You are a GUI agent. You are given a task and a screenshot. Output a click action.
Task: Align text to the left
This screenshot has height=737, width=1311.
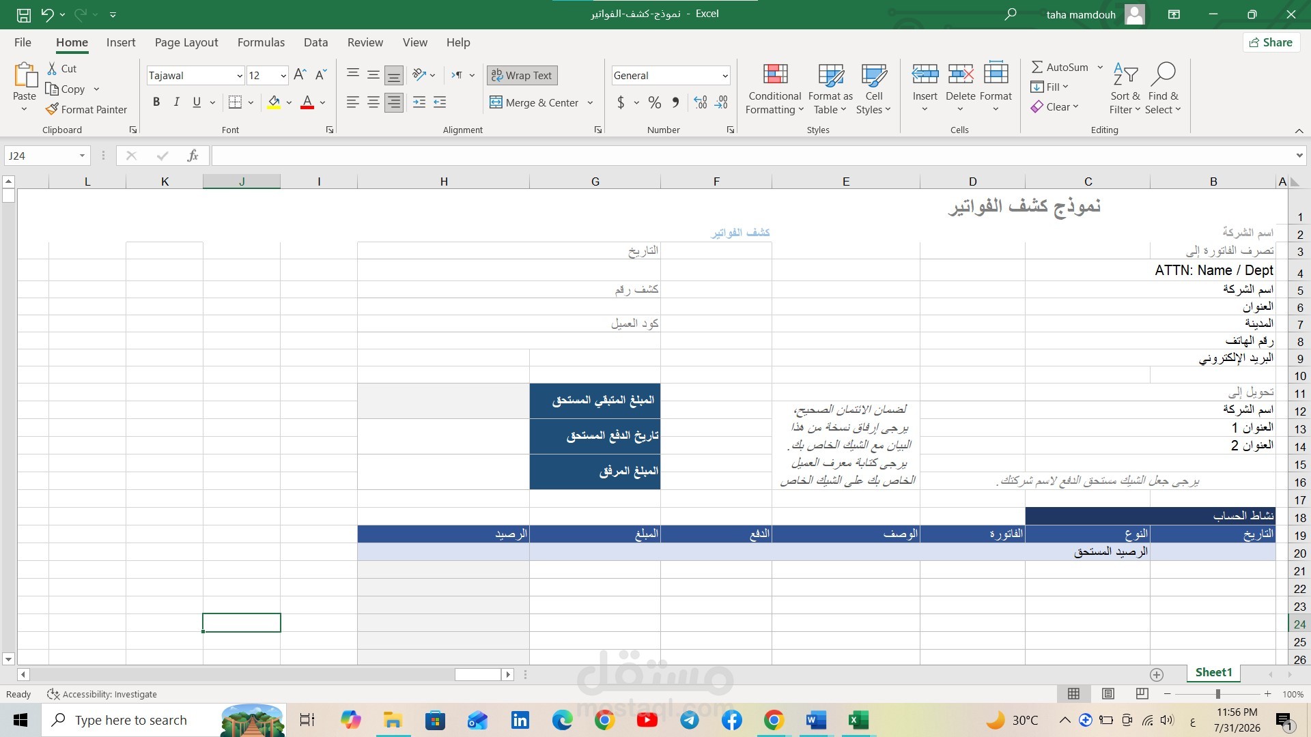[353, 102]
